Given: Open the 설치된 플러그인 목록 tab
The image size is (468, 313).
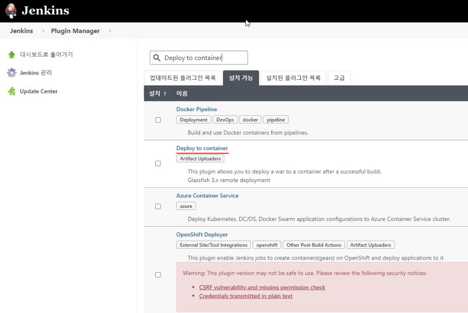Looking at the screenshot, I should [x=293, y=78].
